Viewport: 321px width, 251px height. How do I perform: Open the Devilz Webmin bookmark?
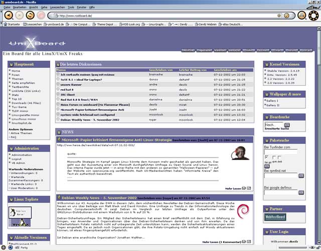[206, 25]
